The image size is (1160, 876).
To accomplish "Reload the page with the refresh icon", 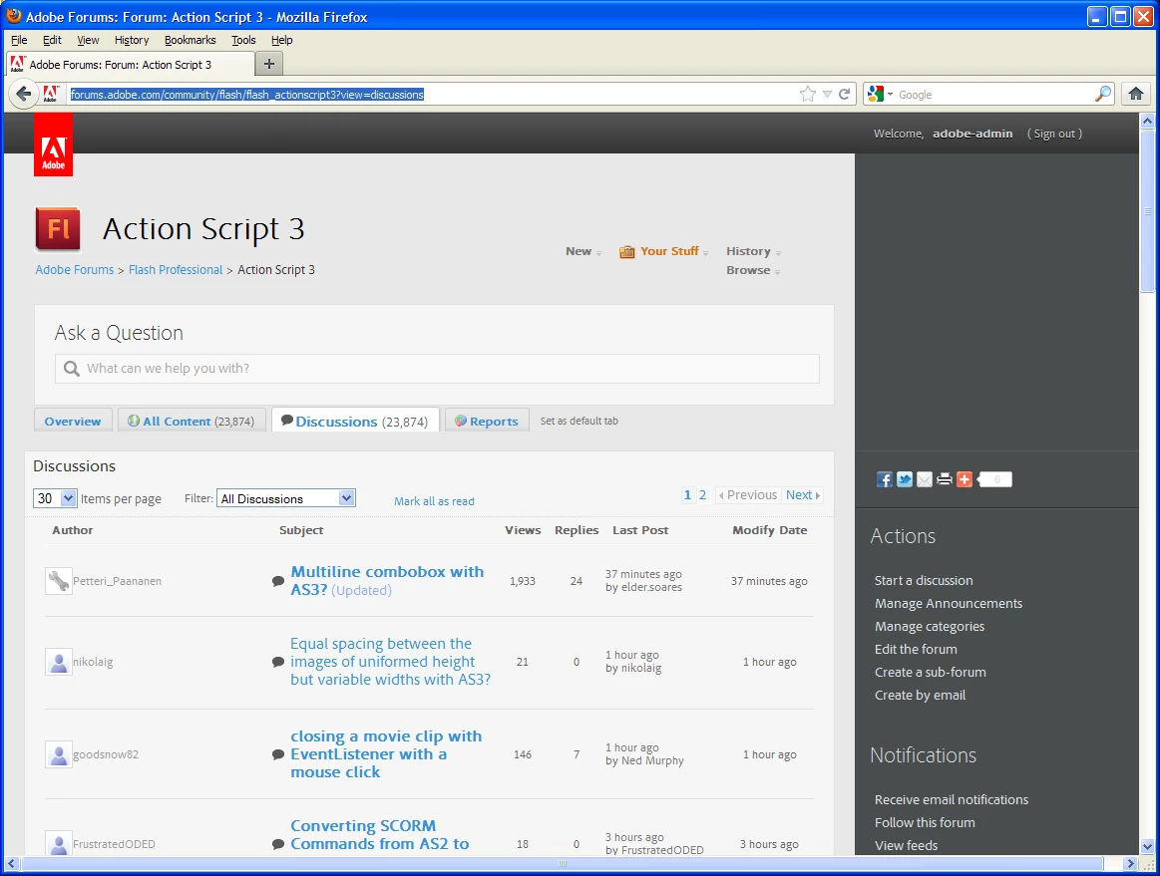I will pyautogui.click(x=844, y=94).
